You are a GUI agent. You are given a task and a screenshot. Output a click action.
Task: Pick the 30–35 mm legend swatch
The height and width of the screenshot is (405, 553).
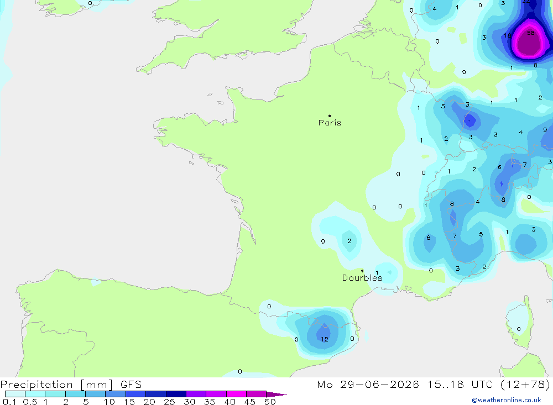coord(196,394)
